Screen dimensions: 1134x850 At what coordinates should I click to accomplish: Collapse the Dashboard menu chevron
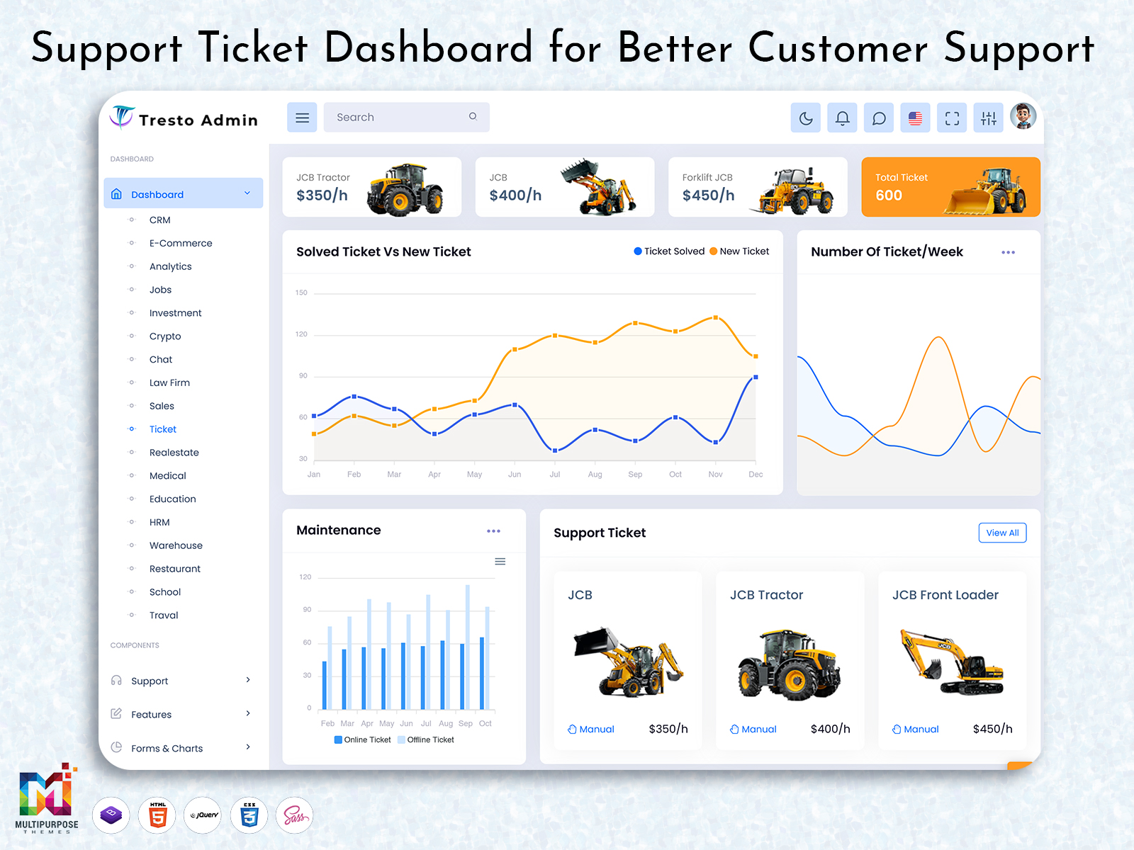click(x=247, y=193)
